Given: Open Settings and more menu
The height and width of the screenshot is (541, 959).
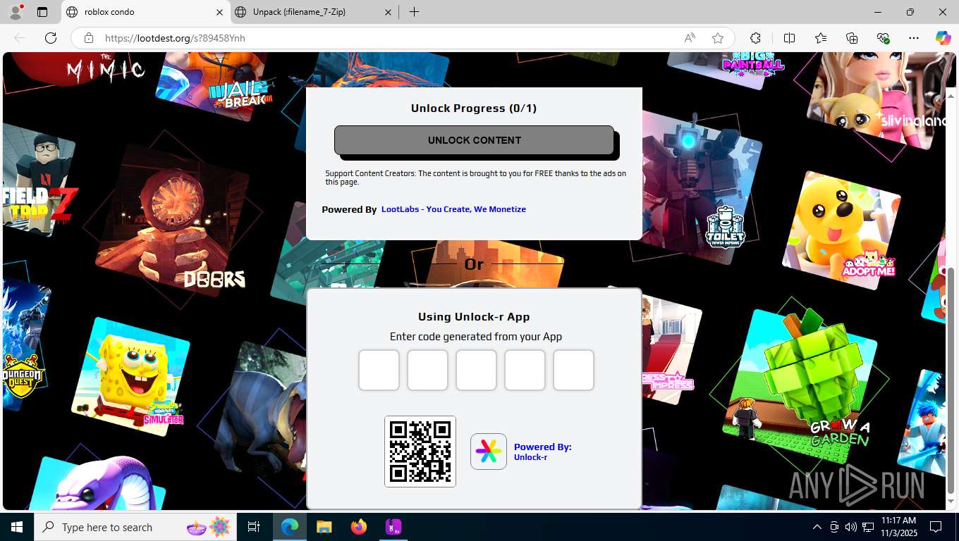Looking at the screenshot, I should pos(914,38).
